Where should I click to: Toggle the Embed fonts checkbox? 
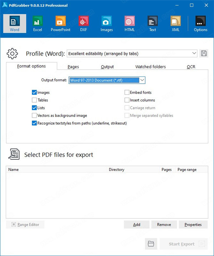127,93
